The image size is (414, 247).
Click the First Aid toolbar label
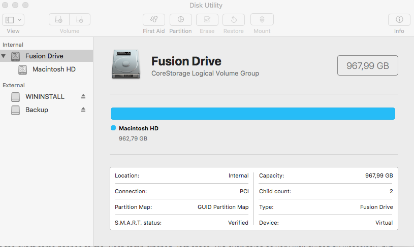click(154, 31)
